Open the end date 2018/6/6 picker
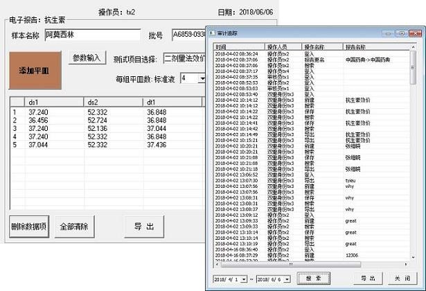Image resolution: width=426 pixels, height=291 pixels. pyautogui.click(x=286, y=279)
